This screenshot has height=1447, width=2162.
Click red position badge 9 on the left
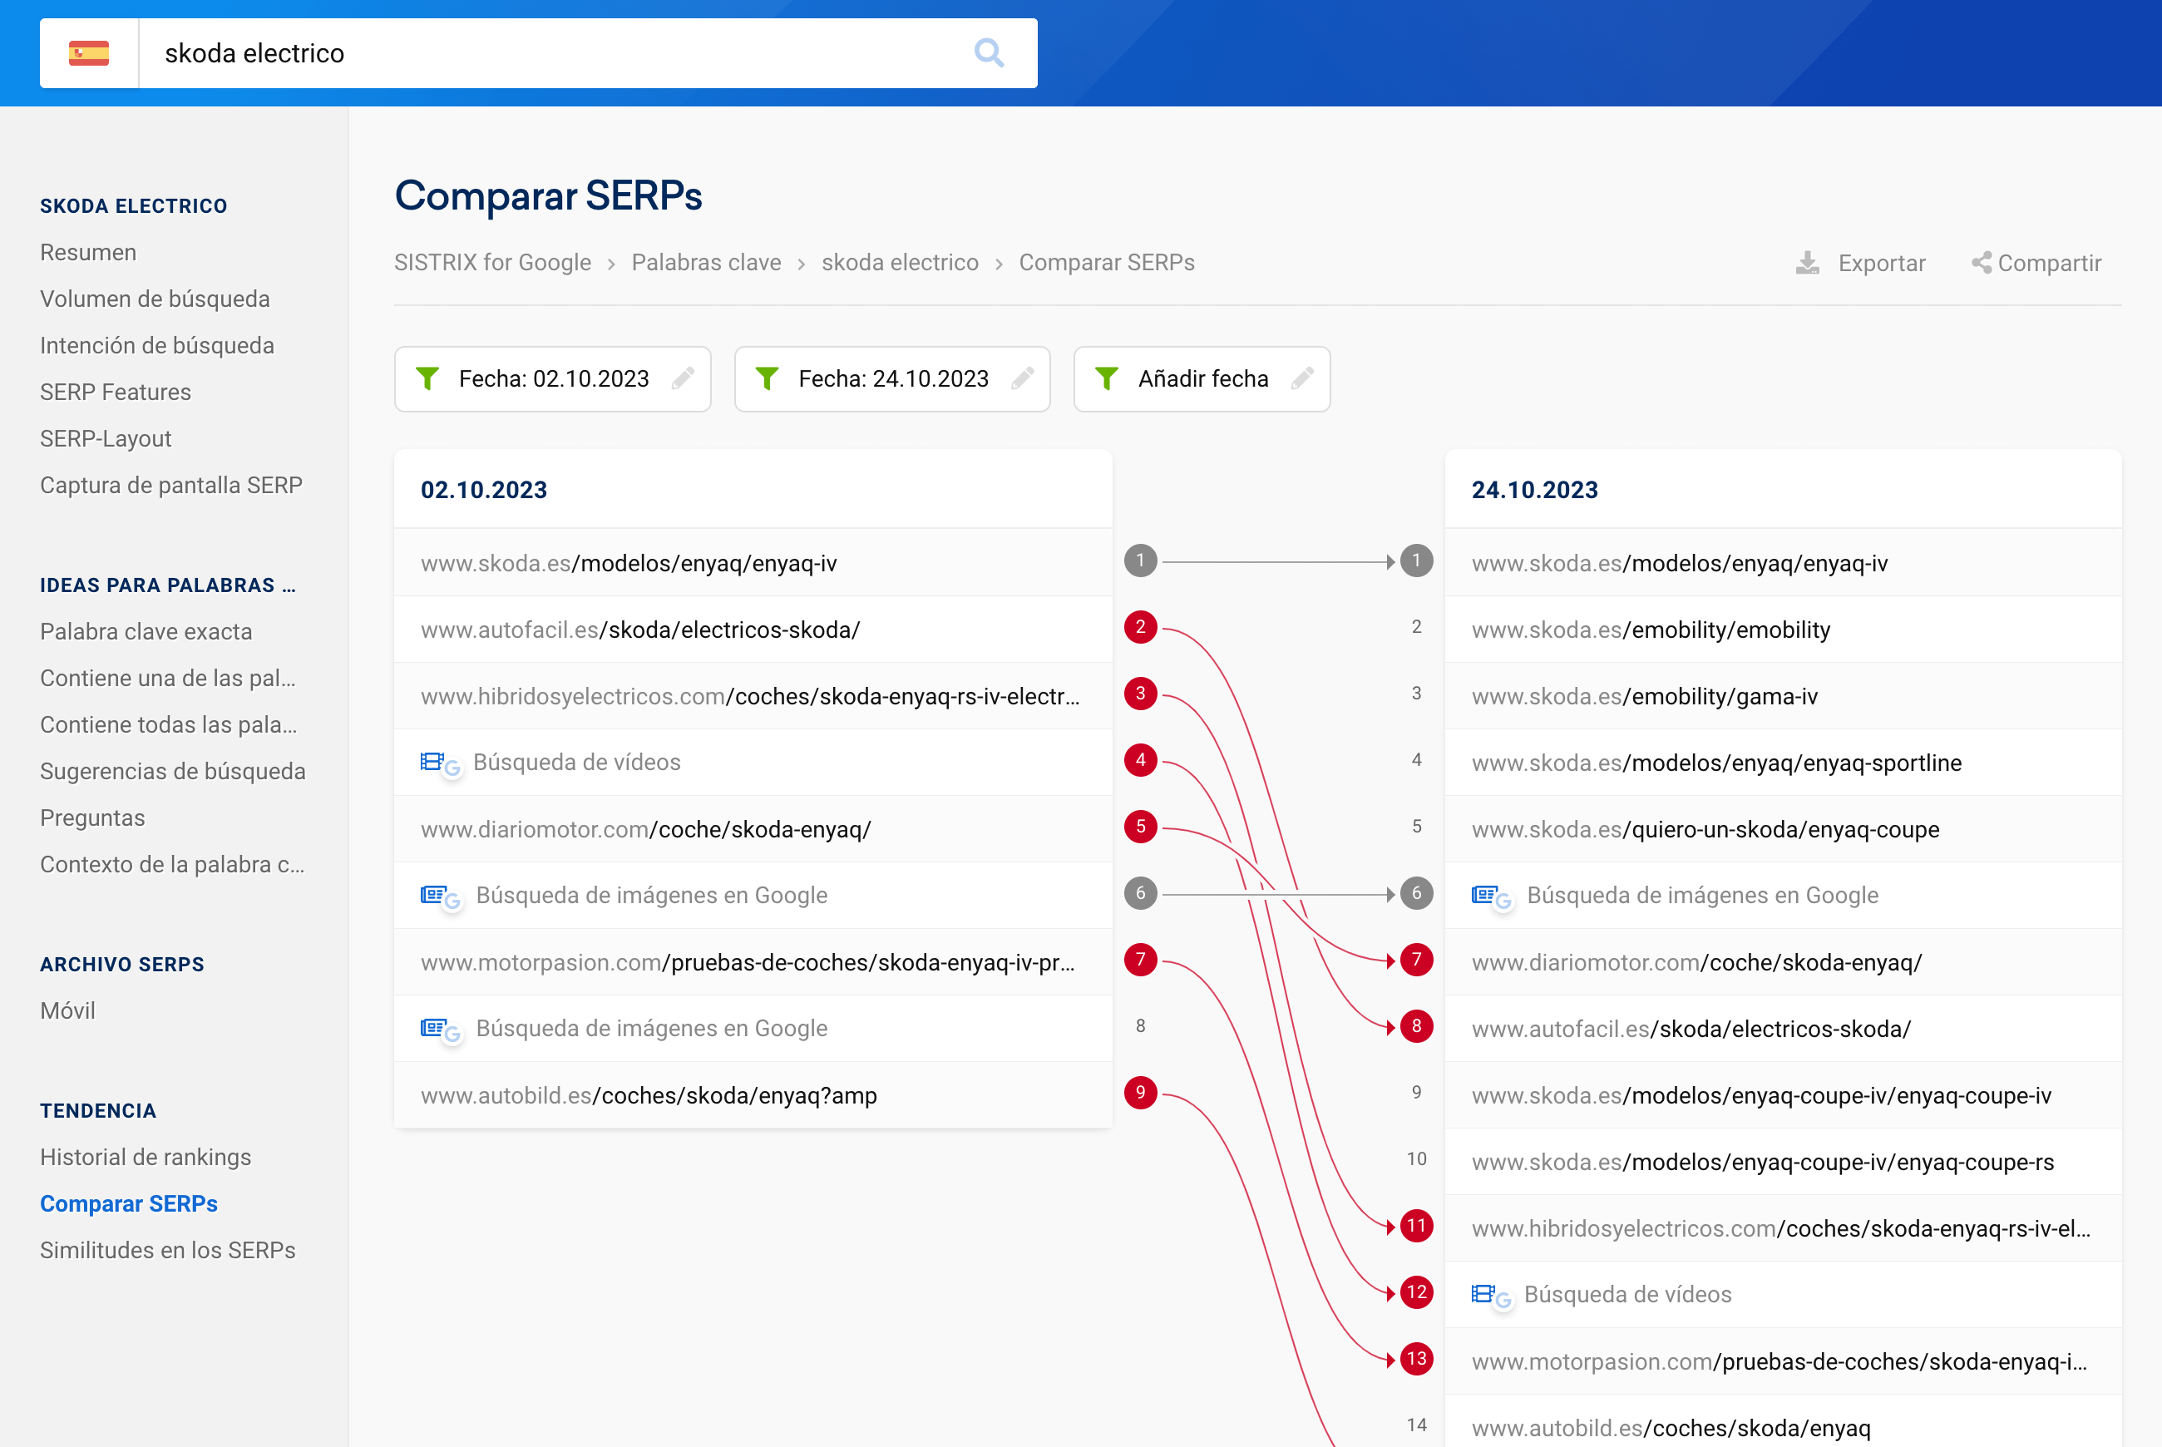click(1141, 1093)
